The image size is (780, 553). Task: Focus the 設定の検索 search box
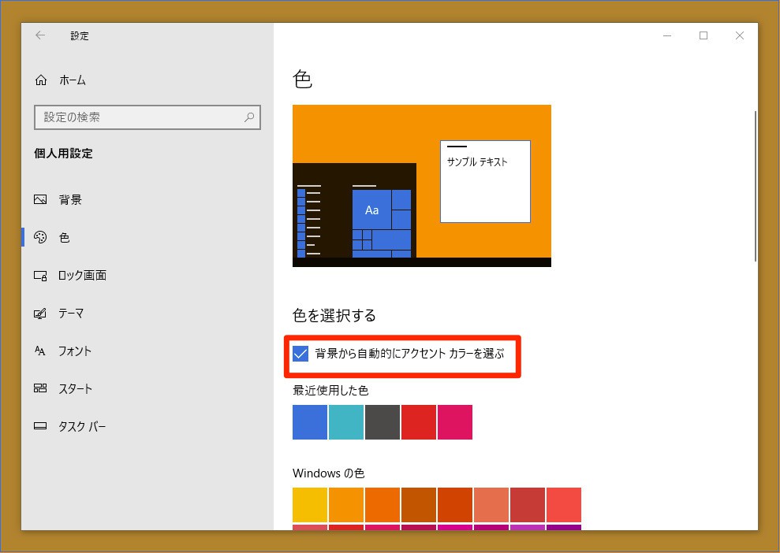[x=138, y=117]
